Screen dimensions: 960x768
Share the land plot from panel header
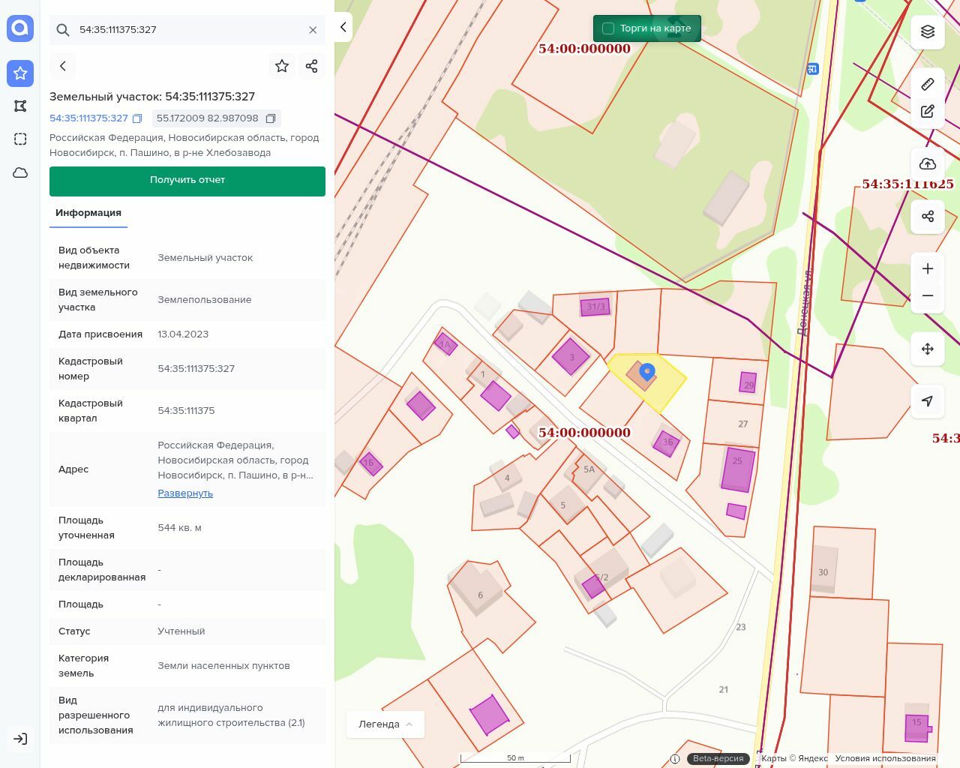312,66
